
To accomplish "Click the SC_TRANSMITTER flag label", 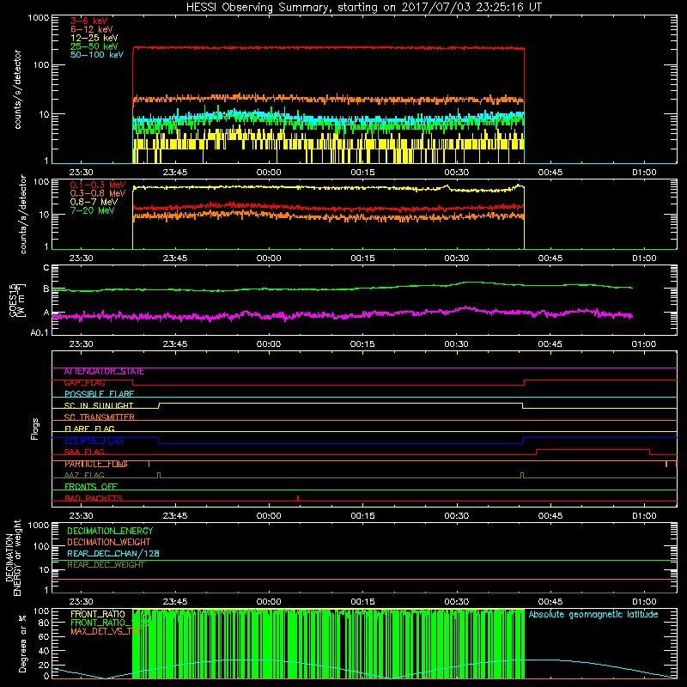I will [99, 417].
